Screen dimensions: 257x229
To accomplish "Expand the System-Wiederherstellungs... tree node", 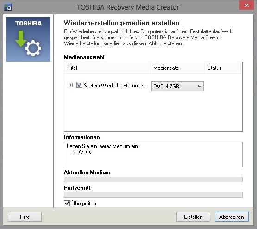I will (70, 85).
